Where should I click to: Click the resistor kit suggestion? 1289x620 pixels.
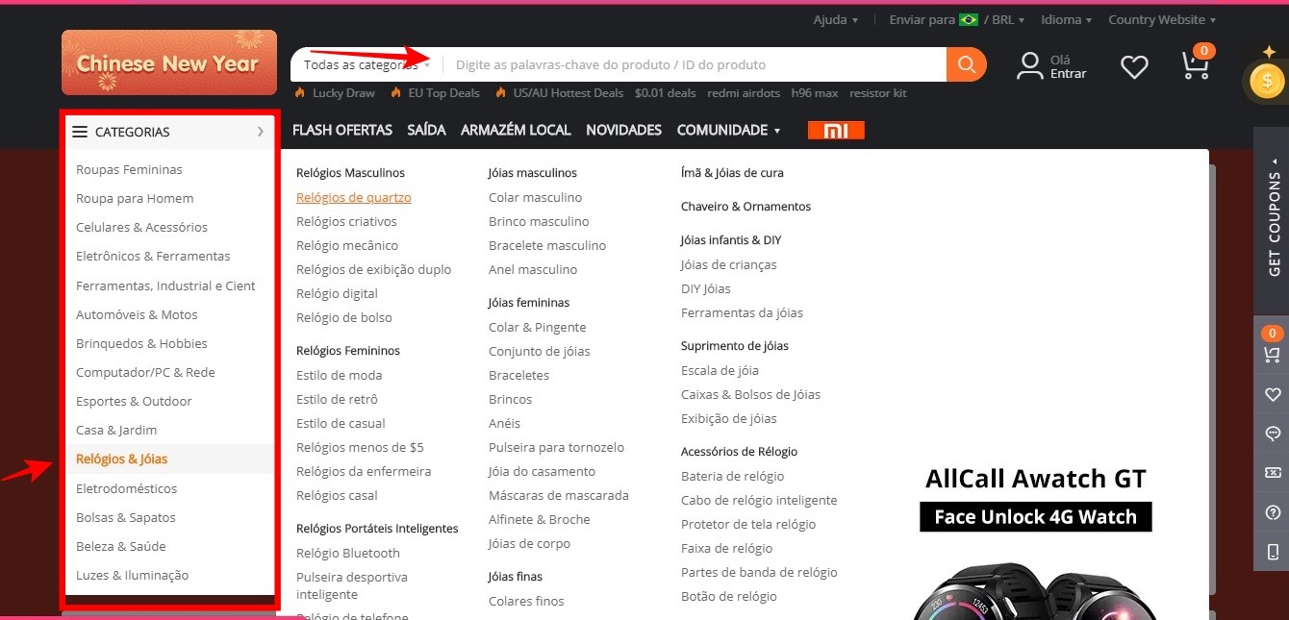(x=878, y=93)
